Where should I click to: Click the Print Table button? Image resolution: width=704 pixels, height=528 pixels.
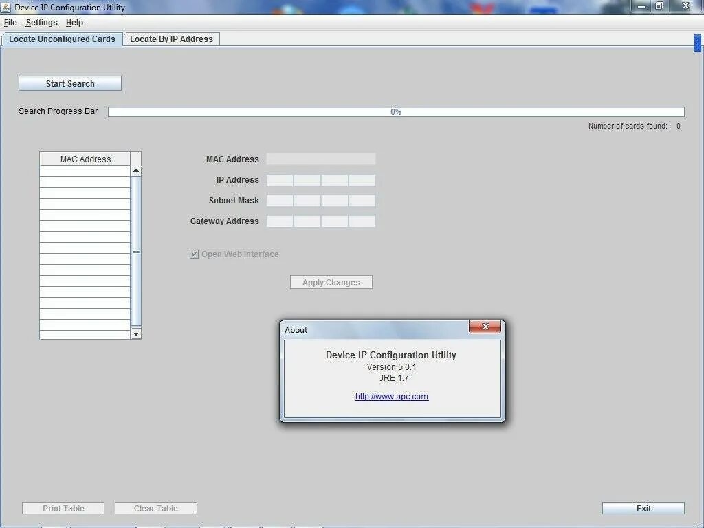pos(63,508)
